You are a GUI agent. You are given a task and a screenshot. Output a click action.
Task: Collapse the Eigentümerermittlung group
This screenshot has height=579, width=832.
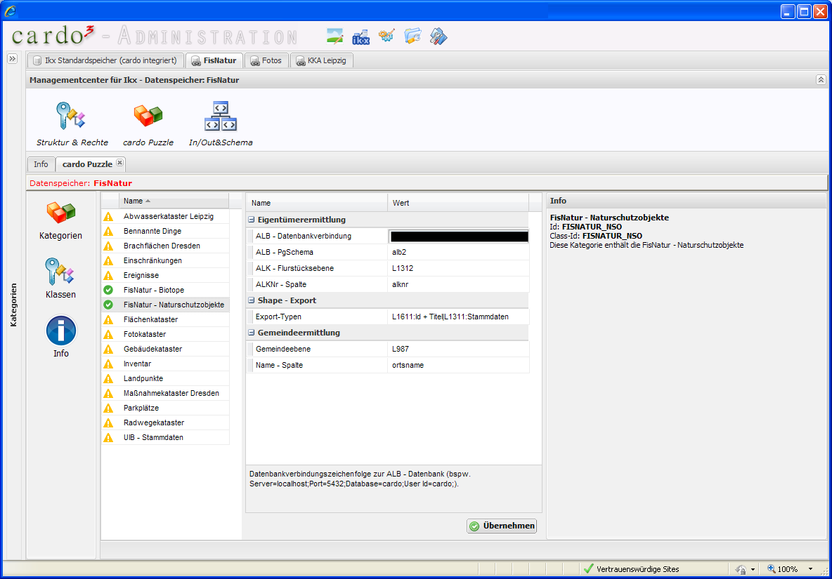point(252,220)
